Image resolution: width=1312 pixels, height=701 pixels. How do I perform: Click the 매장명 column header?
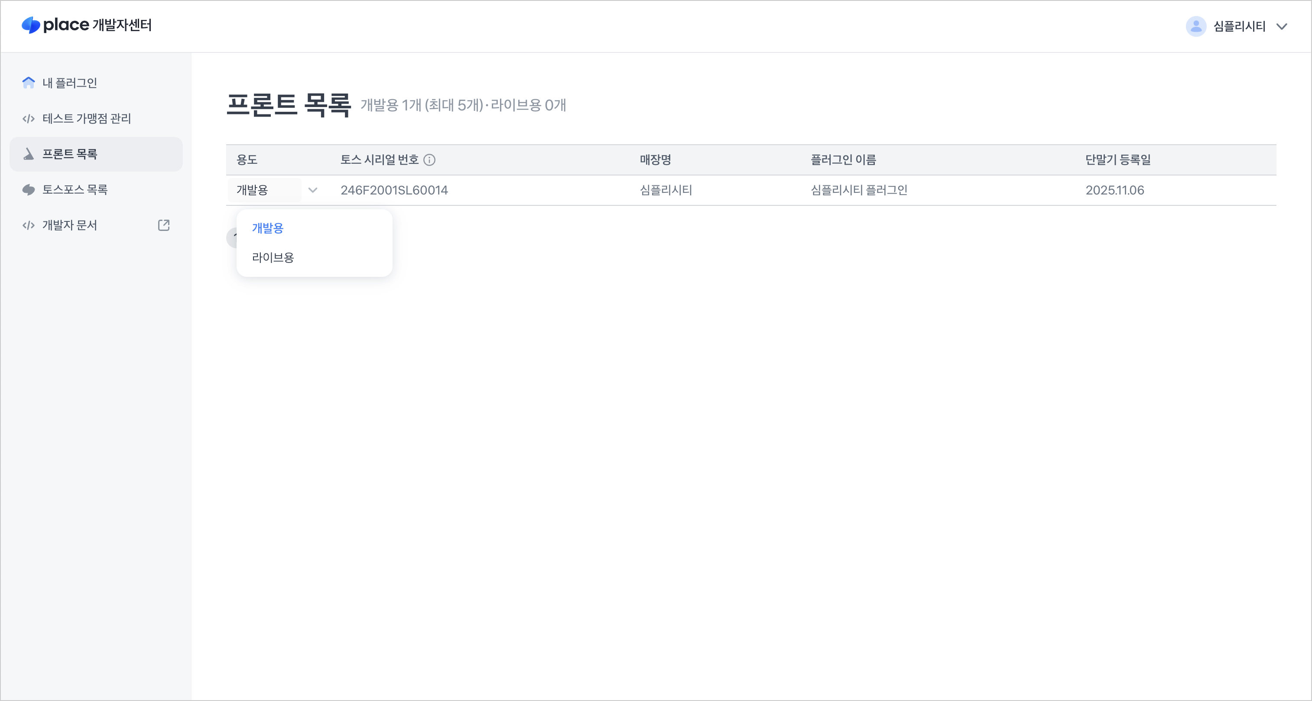point(654,159)
